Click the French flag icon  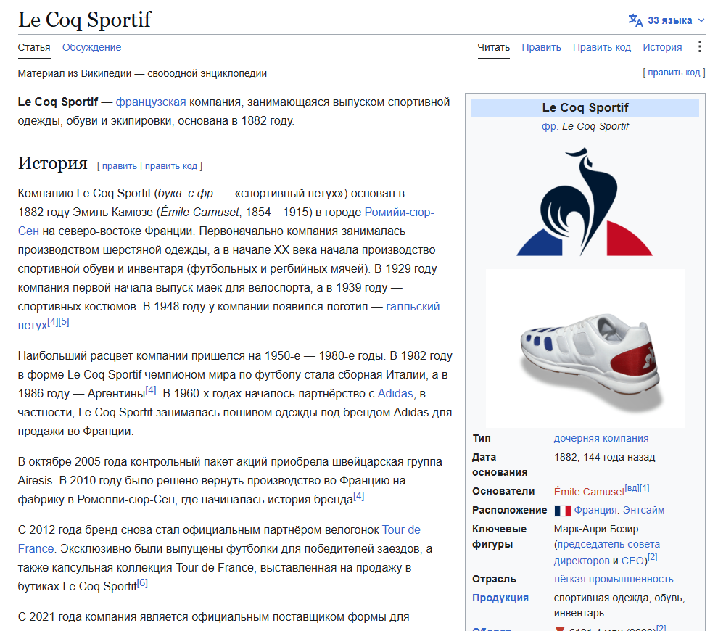pos(562,511)
